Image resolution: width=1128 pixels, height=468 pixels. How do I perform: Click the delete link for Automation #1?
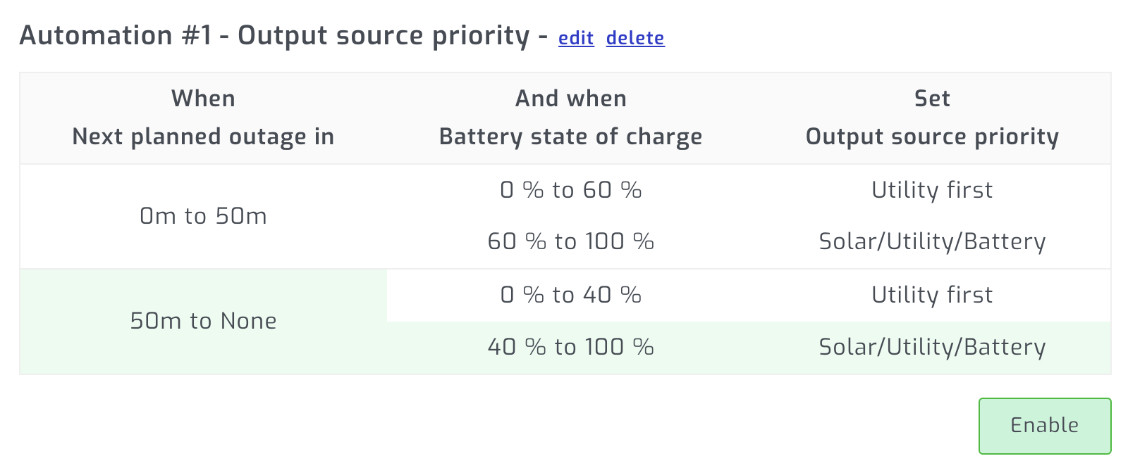(x=634, y=38)
